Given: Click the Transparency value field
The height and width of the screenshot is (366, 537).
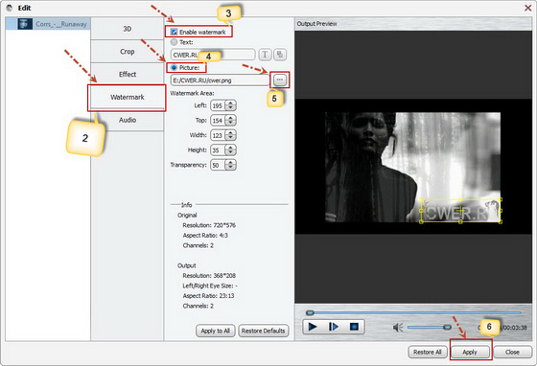Looking at the screenshot, I should 219,165.
